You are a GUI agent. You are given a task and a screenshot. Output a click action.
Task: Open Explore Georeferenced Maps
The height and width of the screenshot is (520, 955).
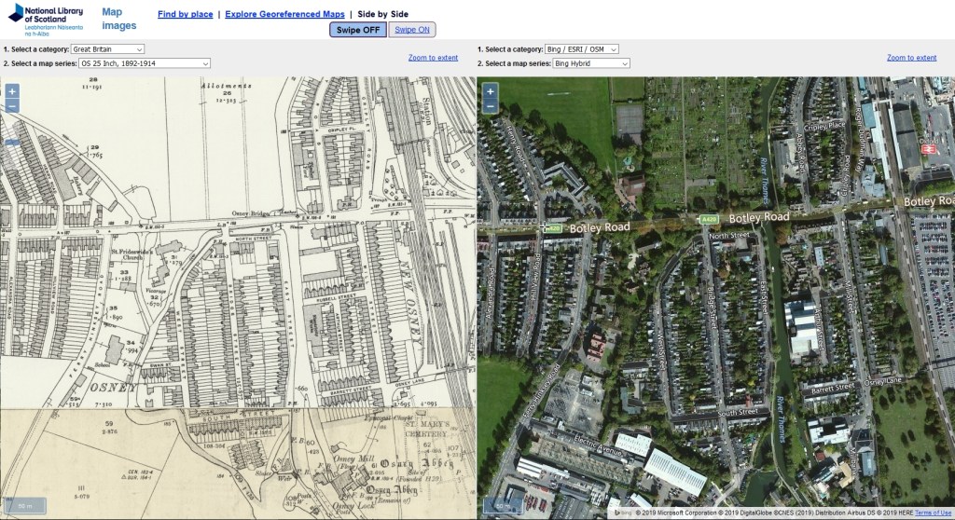point(284,15)
